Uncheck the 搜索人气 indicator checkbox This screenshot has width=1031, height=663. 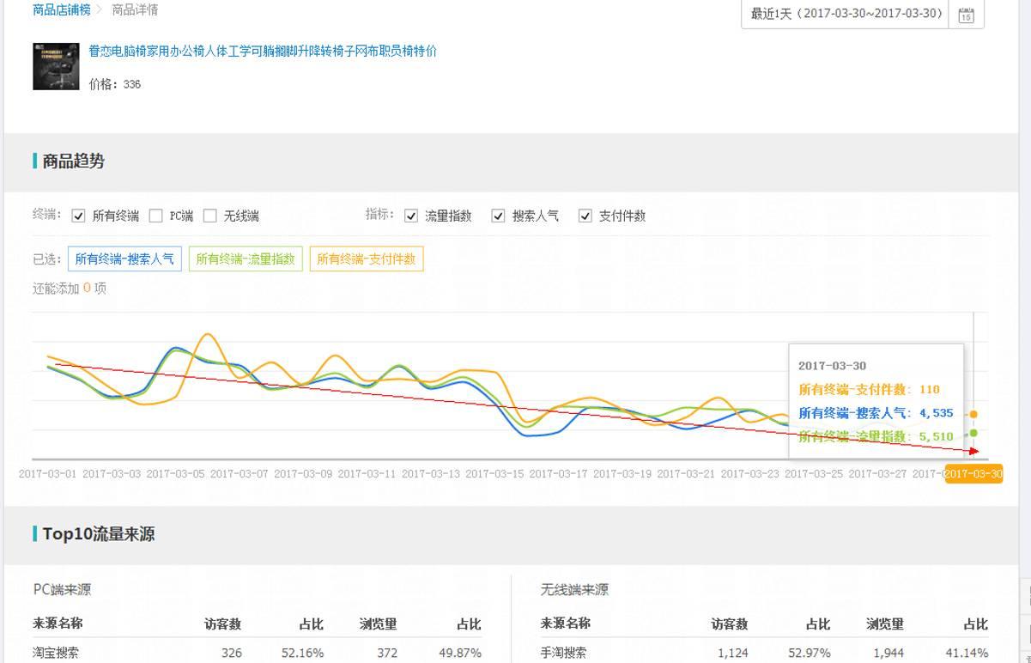[498, 216]
